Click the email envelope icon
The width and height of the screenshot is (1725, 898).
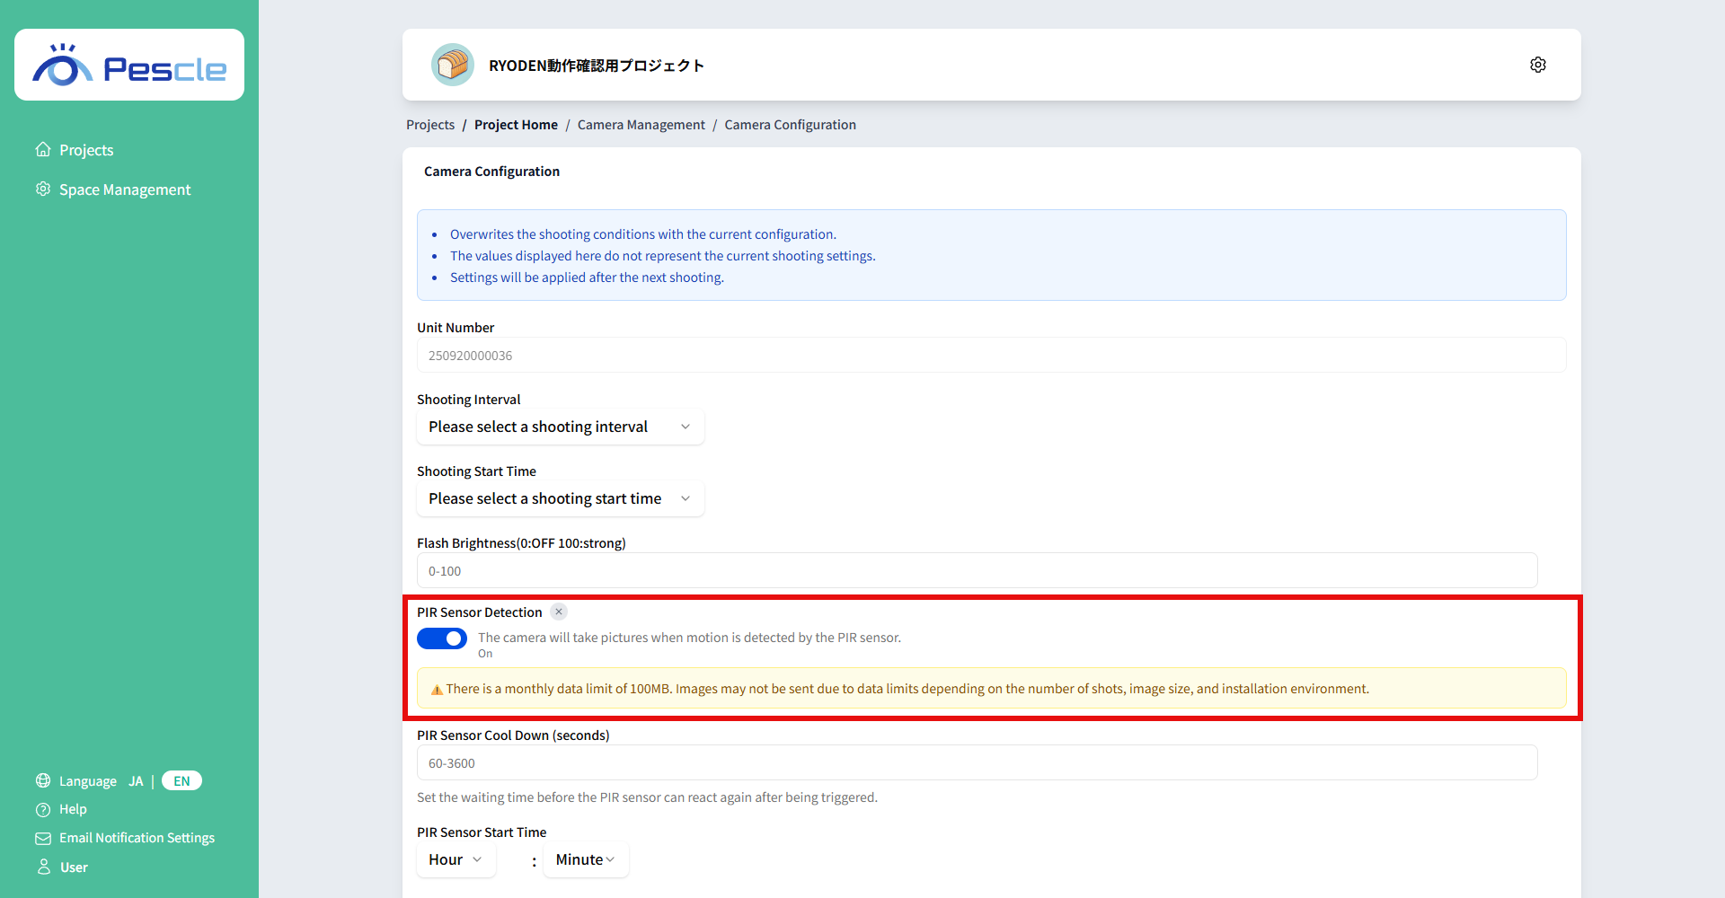click(x=43, y=838)
